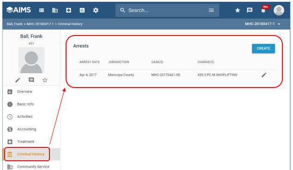Click 459.5 PC M SHOPLIFTING charge

[x=217, y=75]
